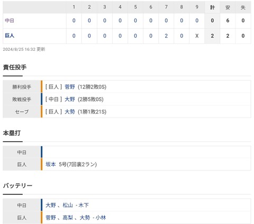The height and width of the screenshot is (224, 254).
Task: Select 松山 in the 中日 battery row
Action: (x=68, y=205)
